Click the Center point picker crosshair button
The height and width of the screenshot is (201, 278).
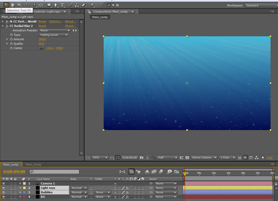[x=41, y=48]
